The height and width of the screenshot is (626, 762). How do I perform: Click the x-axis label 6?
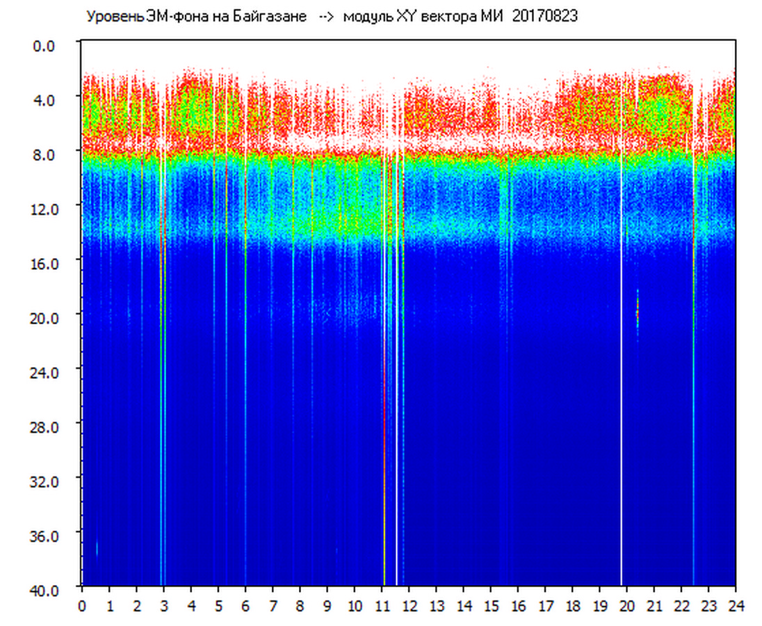click(245, 605)
